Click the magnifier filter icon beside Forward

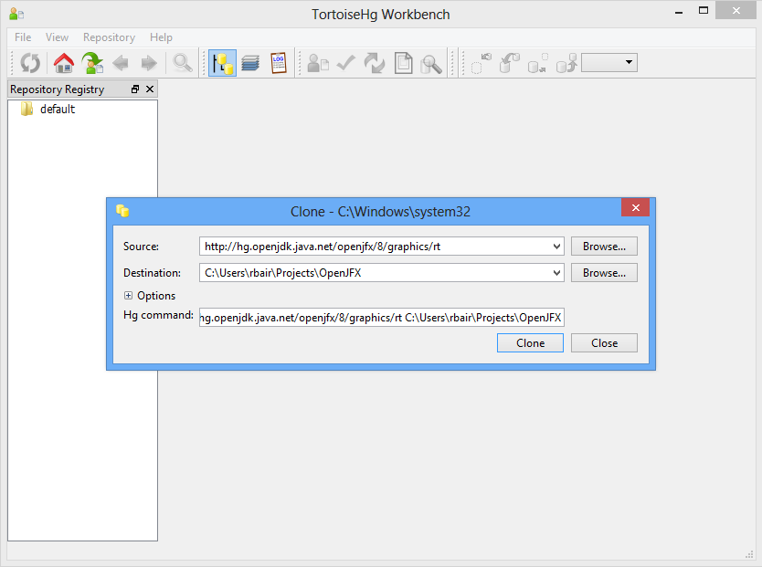182,63
